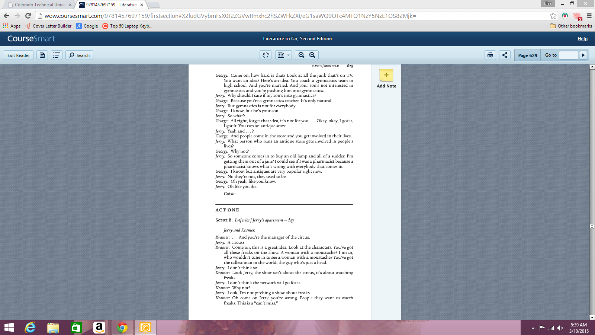Click the "Scene B:" label
This screenshot has width=595, height=335.
click(224, 220)
